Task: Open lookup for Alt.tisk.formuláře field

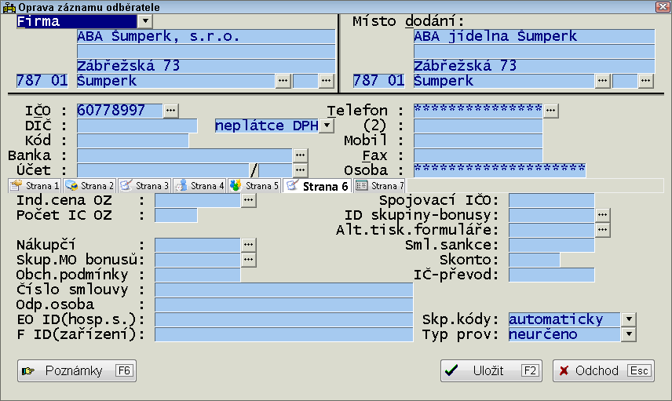Action: click(x=602, y=230)
